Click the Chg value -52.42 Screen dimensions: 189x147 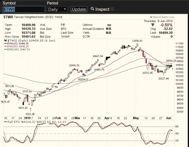[168, 29]
